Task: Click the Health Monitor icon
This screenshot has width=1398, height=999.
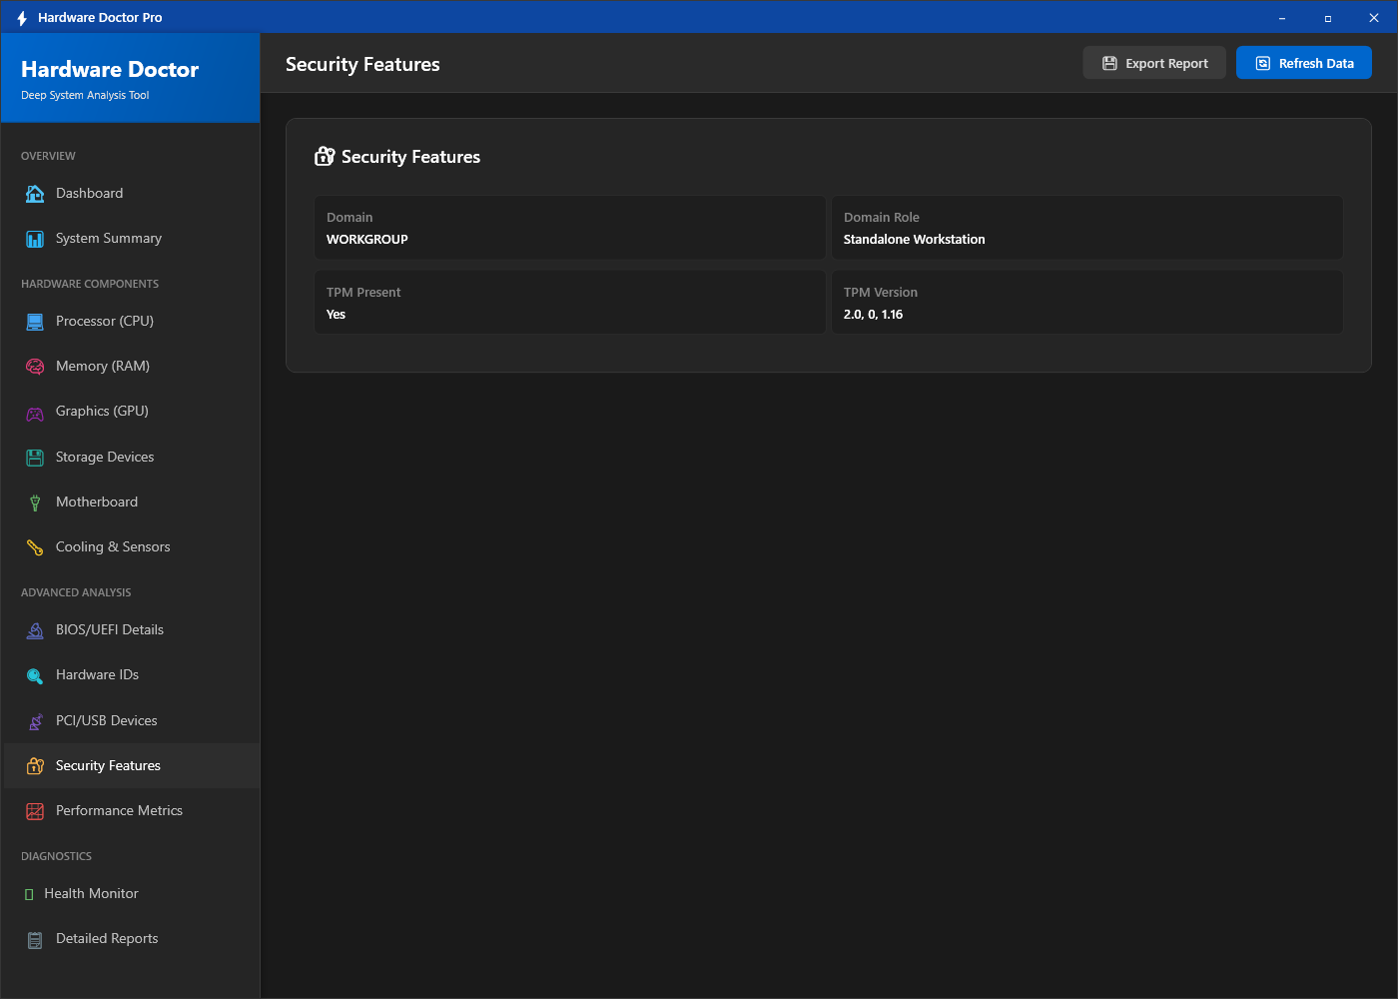Action: 29,894
